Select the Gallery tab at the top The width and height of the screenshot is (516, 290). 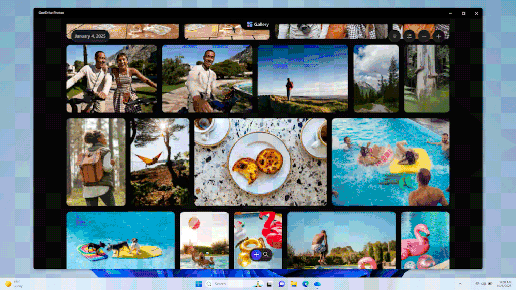(257, 24)
